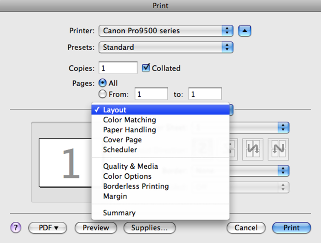This screenshot has height=243, width=321.
Task: Click the blue Print button
Action: [x=292, y=228]
